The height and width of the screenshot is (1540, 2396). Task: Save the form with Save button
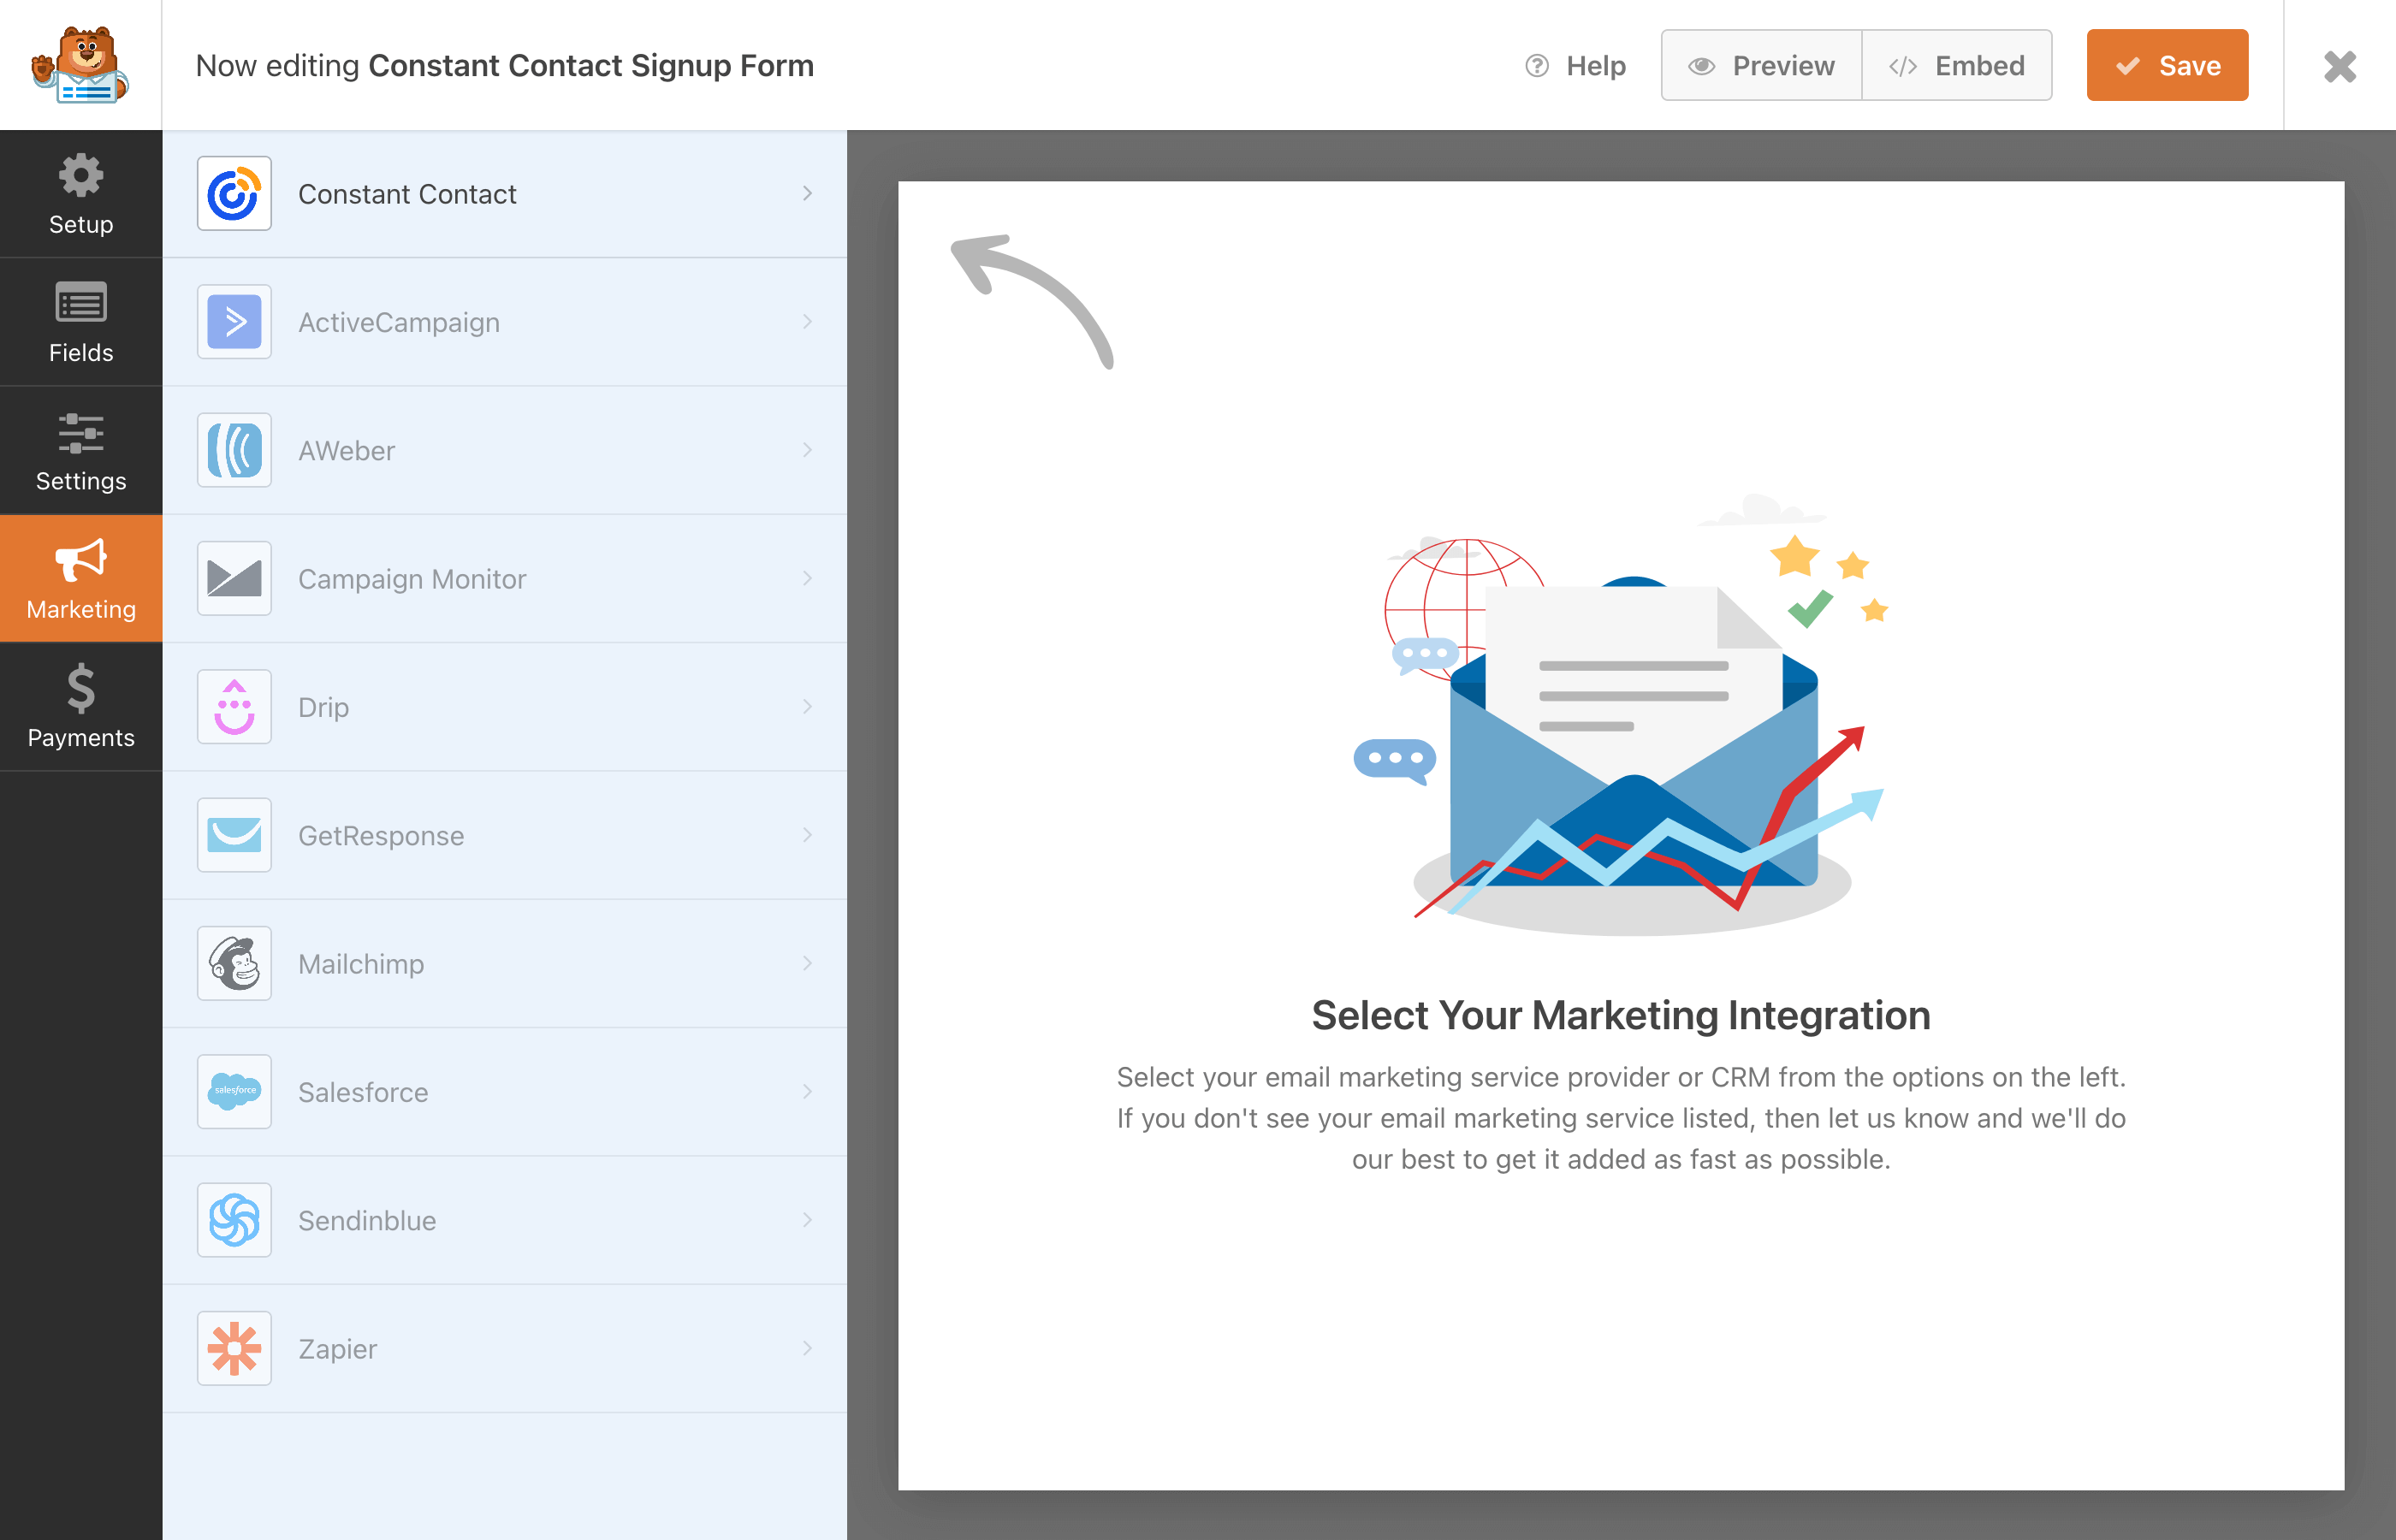[2167, 66]
